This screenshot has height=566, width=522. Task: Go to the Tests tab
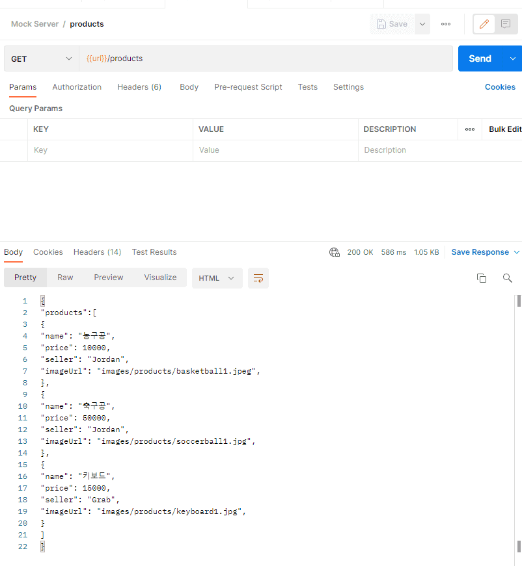click(x=308, y=87)
